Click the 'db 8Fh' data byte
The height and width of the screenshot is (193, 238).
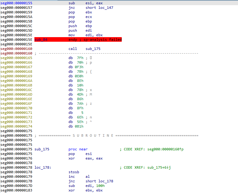(x=76, y=108)
